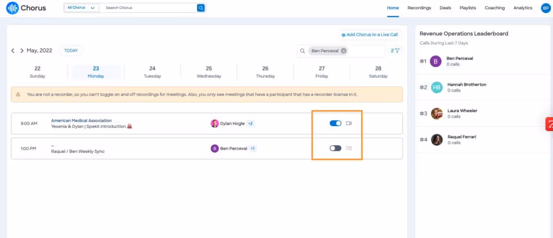This screenshot has height=238, width=553.
Task: Open the filter funnel icon
Action: point(397,51)
